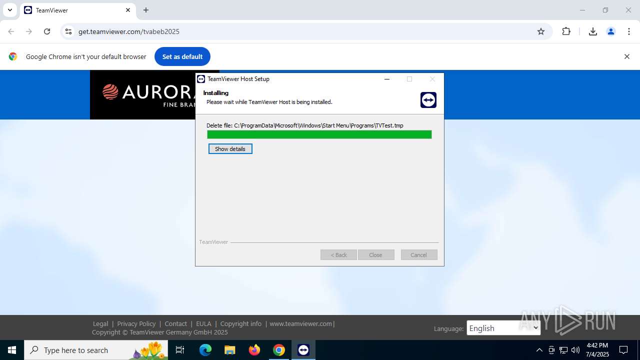Click the green installation progress bar

coord(319,134)
